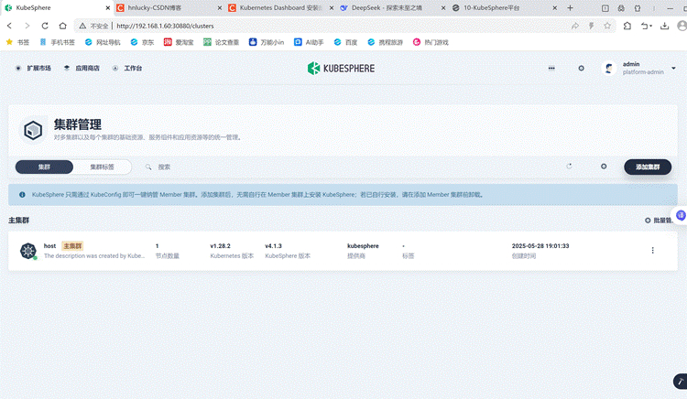The image size is (687, 399).
Task: Open the 书签 bookmarks folder
Action: coord(17,42)
